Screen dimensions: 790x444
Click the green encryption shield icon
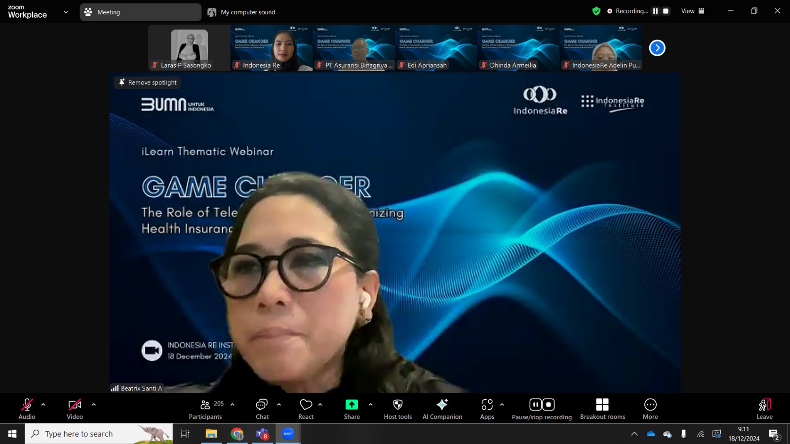pos(596,11)
